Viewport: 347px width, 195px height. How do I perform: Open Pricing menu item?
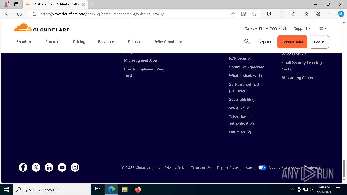(79, 42)
